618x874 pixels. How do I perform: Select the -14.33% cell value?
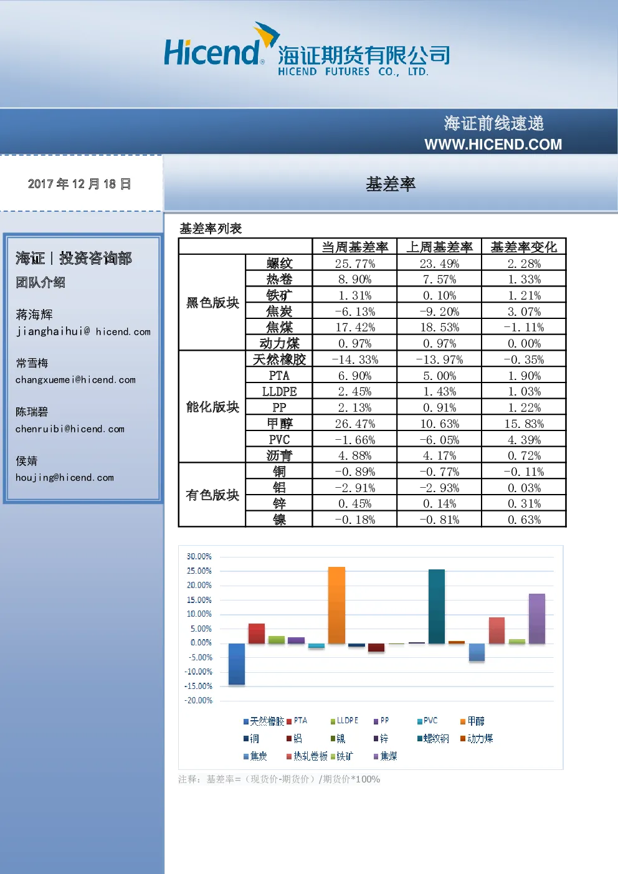point(355,359)
